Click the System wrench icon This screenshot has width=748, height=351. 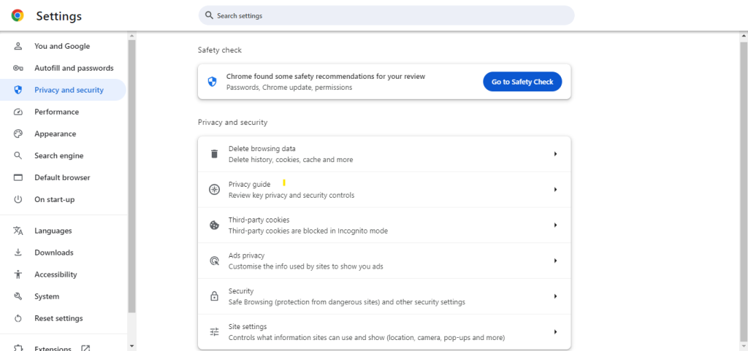point(18,296)
